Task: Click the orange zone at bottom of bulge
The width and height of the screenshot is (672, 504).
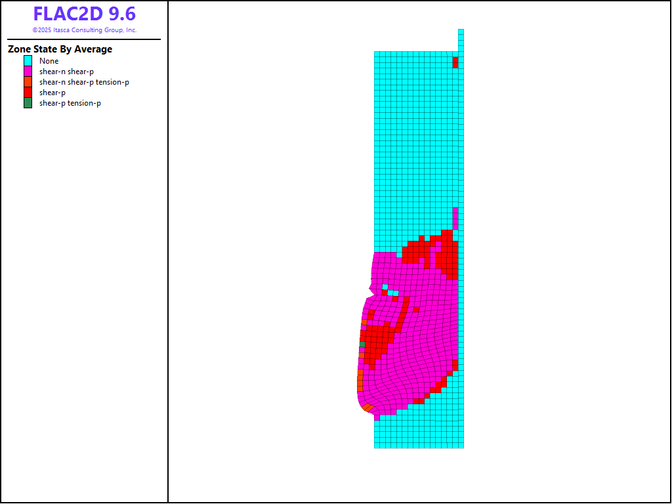Action: pos(367,408)
